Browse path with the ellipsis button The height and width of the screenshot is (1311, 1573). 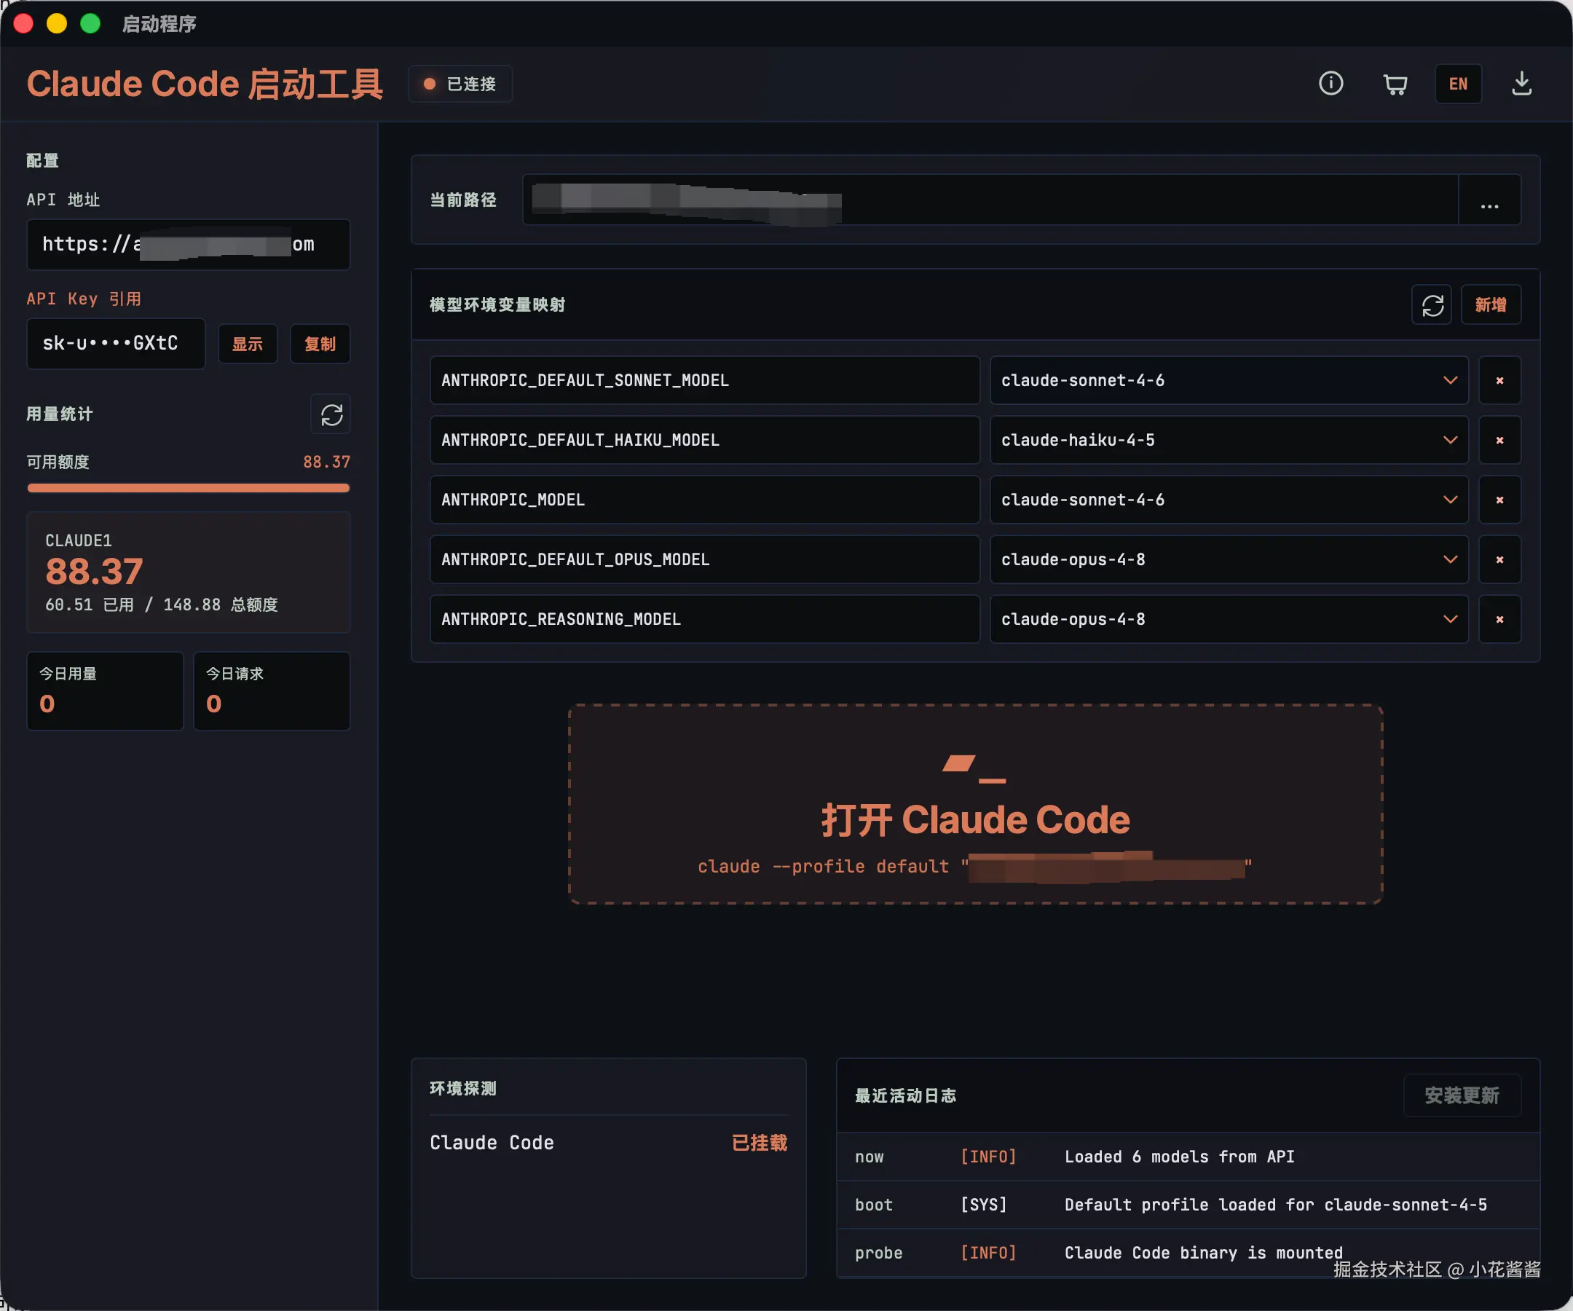1489,200
